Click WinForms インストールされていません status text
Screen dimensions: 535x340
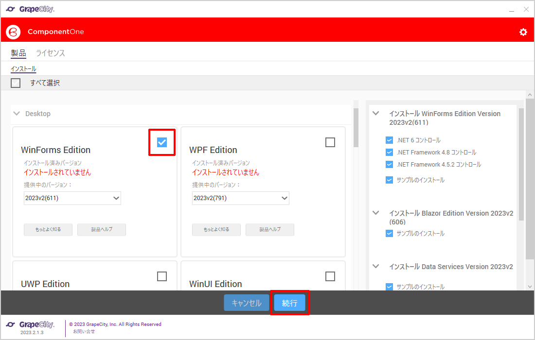(x=57, y=172)
